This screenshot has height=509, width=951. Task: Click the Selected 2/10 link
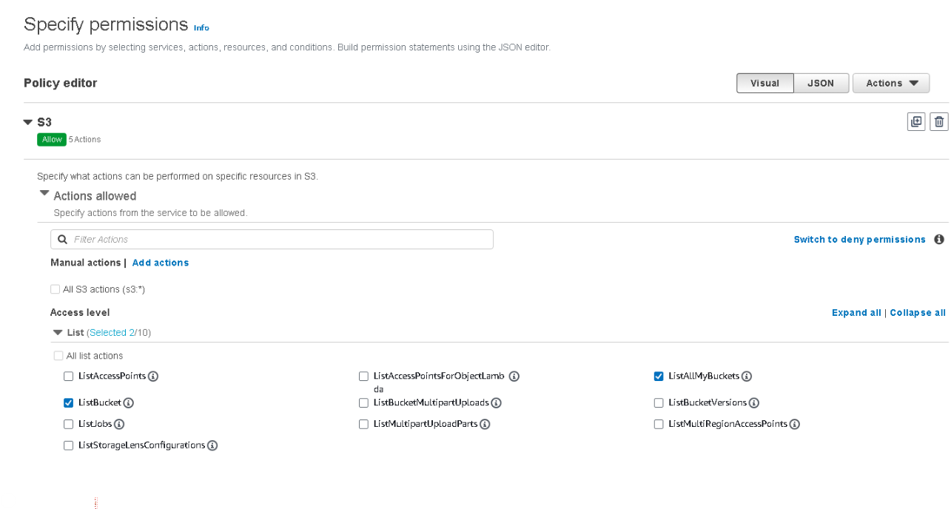coord(118,333)
